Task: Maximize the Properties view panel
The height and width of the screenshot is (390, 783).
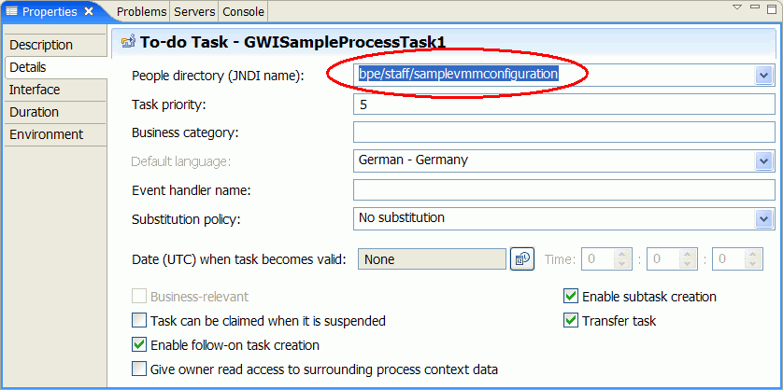Action: click(x=772, y=9)
